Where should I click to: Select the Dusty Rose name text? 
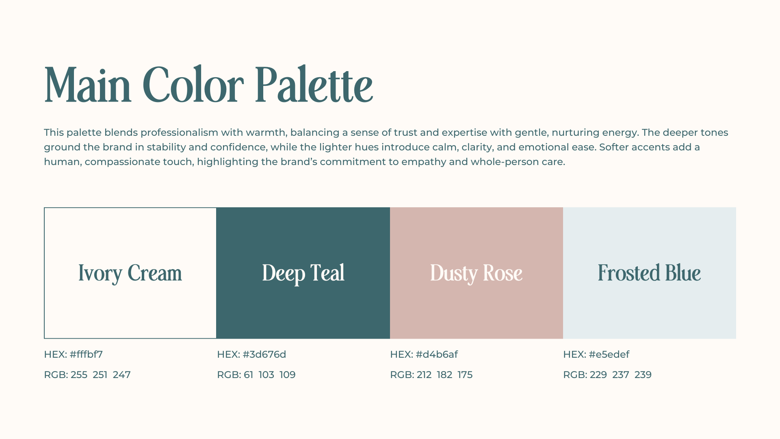[x=476, y=273]
